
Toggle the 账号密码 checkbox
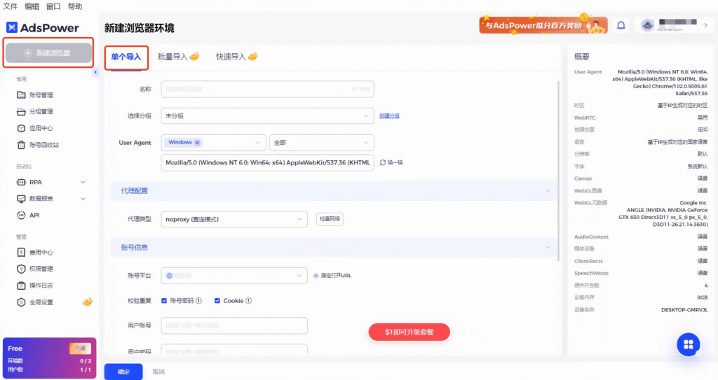pyautogui.click(x=164, y=301)
